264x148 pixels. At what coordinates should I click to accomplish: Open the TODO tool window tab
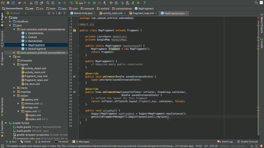(x=26, y=142)
